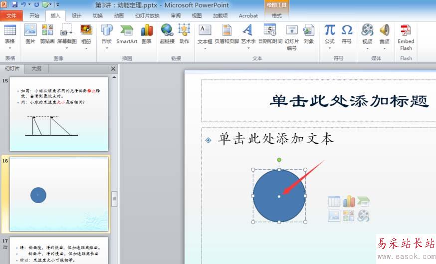436x264 pixels.
Task: Expand the 形状 dropdown arrow
Action: point(106,48)
